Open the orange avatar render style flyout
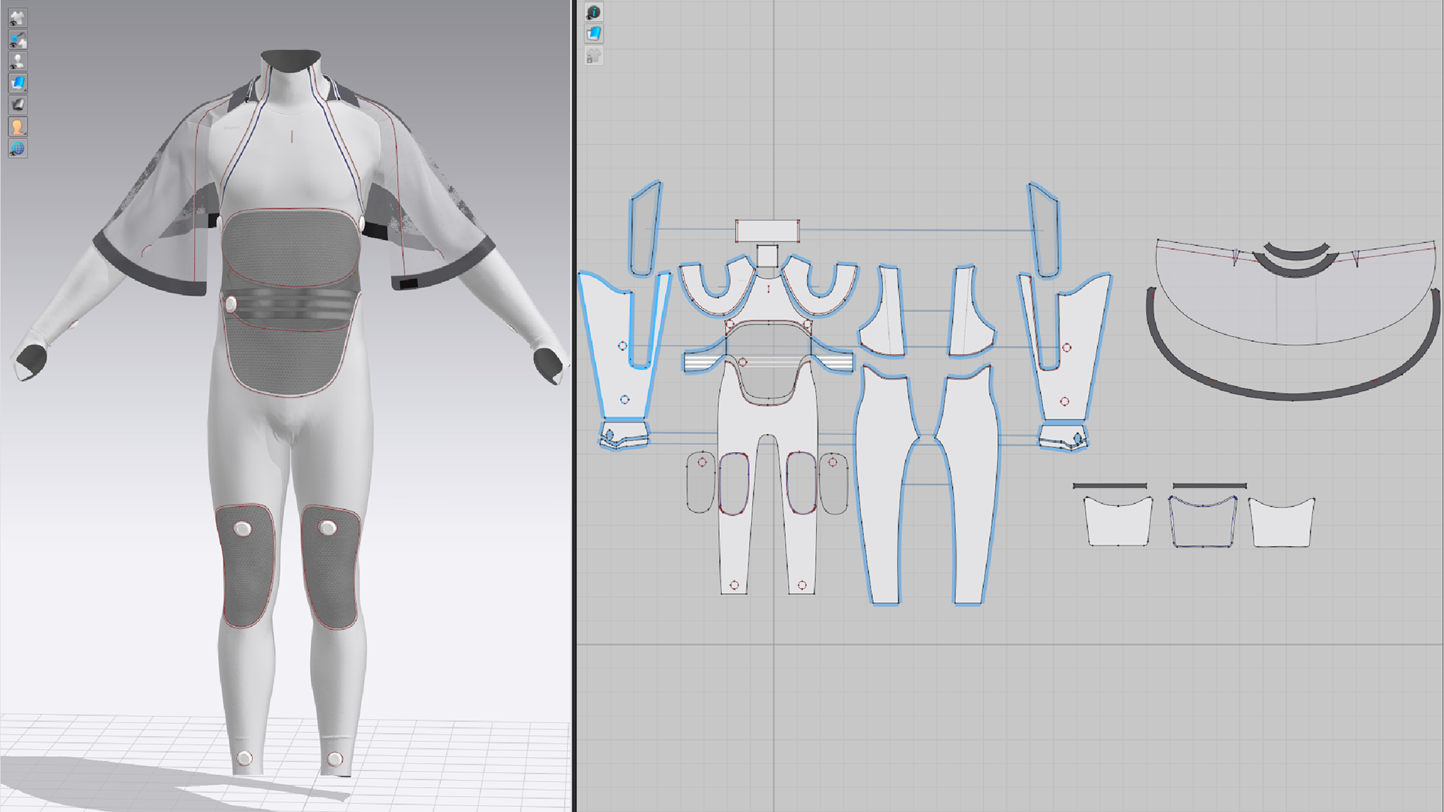This screenshot has width=1444, height=812. click(x=17, y=126)
